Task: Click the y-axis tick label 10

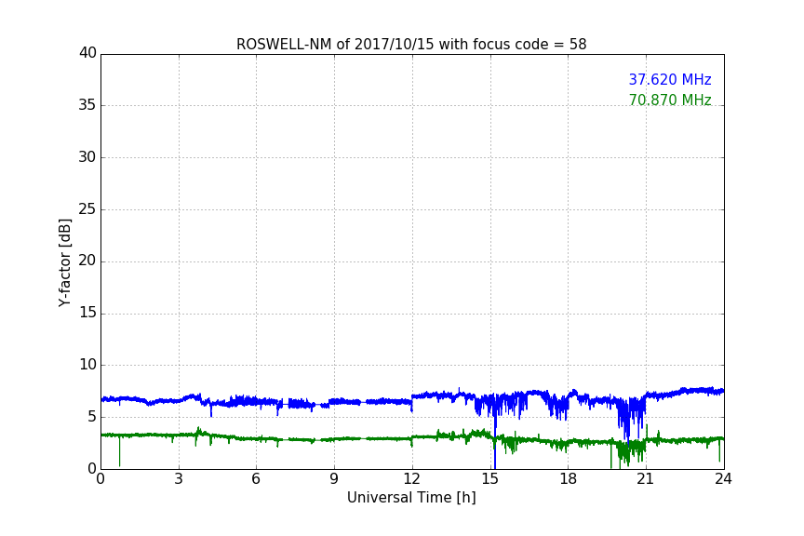Action: click(87, 365)
